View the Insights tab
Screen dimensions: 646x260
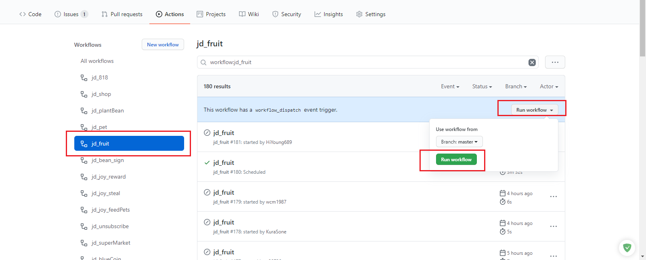click(x=329, y=14)
